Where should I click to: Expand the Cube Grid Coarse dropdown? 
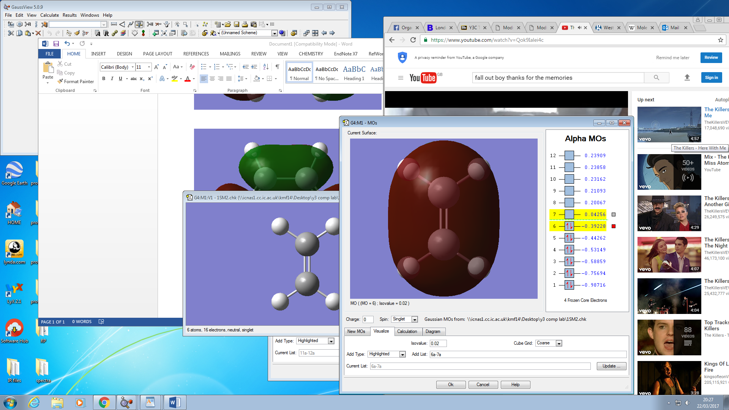[559, 343]
